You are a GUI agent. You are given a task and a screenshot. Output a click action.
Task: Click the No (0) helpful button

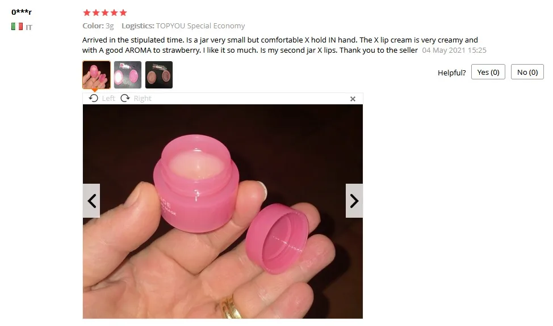click(x=527, y=72)
